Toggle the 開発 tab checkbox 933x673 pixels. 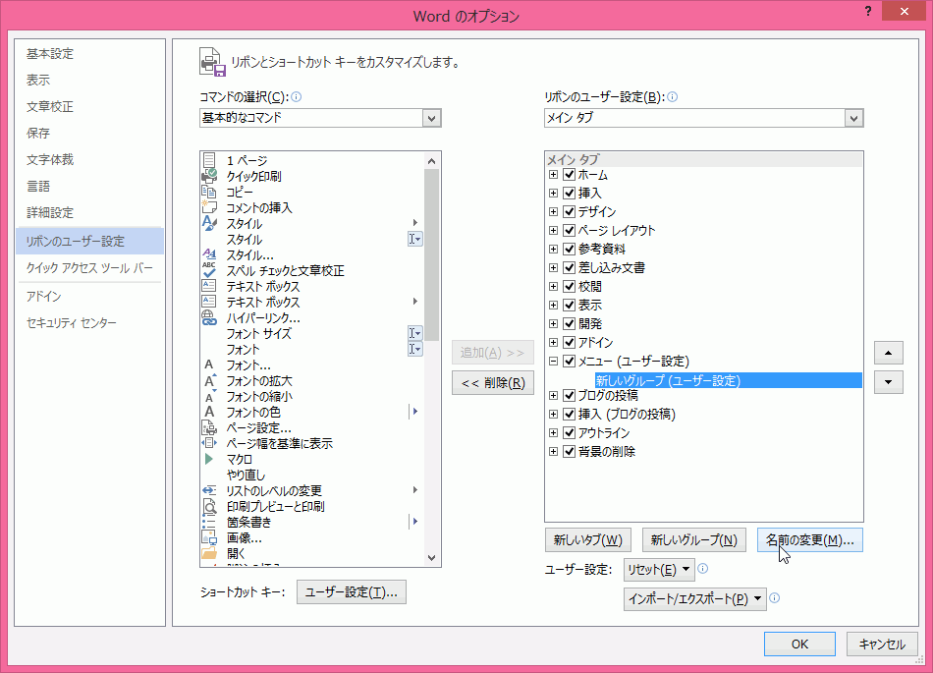(x=569, y=323)
